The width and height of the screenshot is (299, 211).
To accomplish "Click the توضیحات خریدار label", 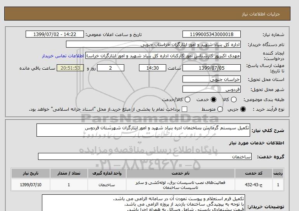I will tap(266, 207).
